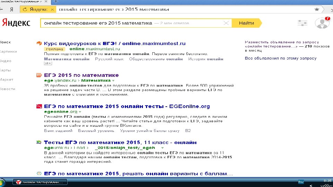Expand dropdown next to ege.yandex.ru Математика
Image resolution: width=333 pixels, height=187 pixels.
click(113, 81)
